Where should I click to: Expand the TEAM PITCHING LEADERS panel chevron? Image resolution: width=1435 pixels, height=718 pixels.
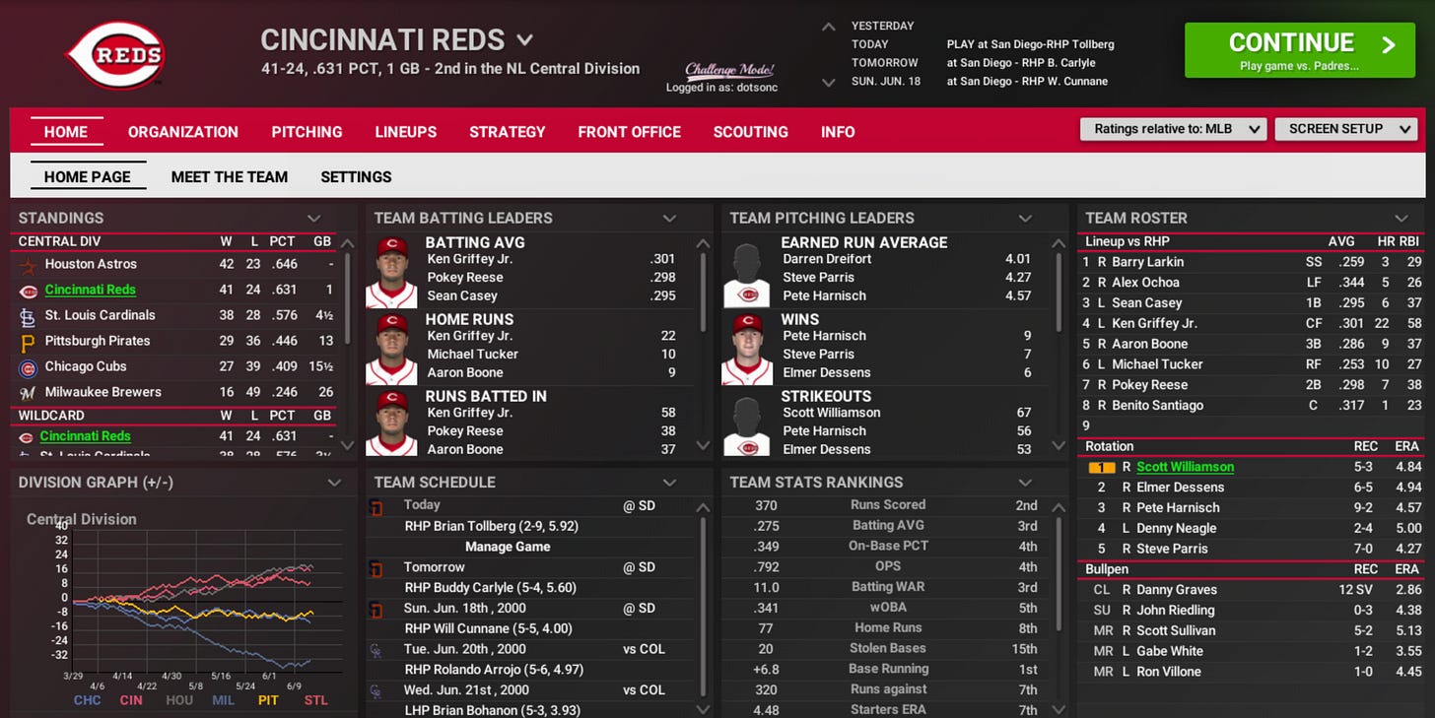point(1026,219)
